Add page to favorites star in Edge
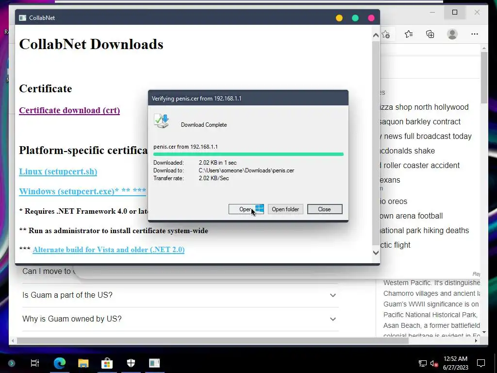Image resolution: width=497 pixels, height=373 pixels. 386,34
